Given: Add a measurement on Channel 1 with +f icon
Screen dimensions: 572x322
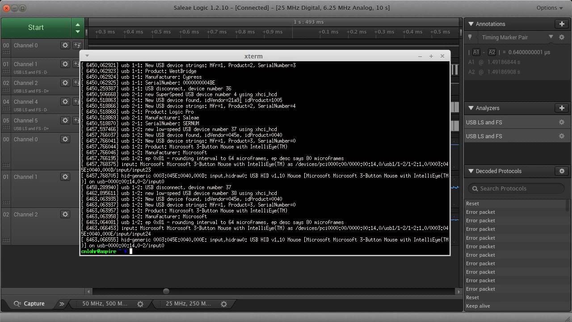Looking at the screenshot, I should 77,64.
